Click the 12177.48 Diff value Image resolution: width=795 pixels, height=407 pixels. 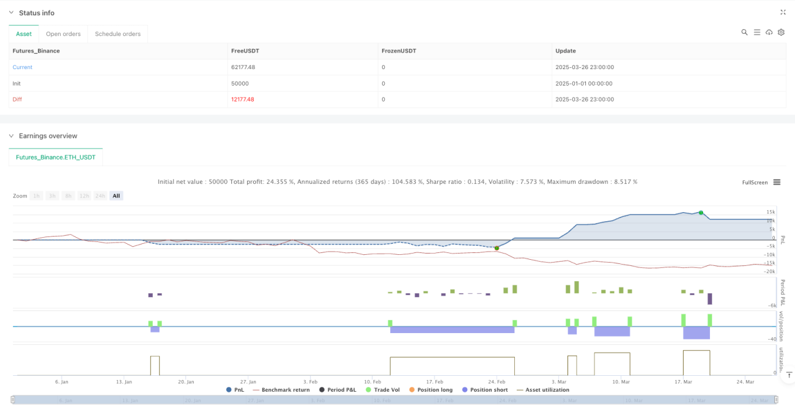click(242, 99)
